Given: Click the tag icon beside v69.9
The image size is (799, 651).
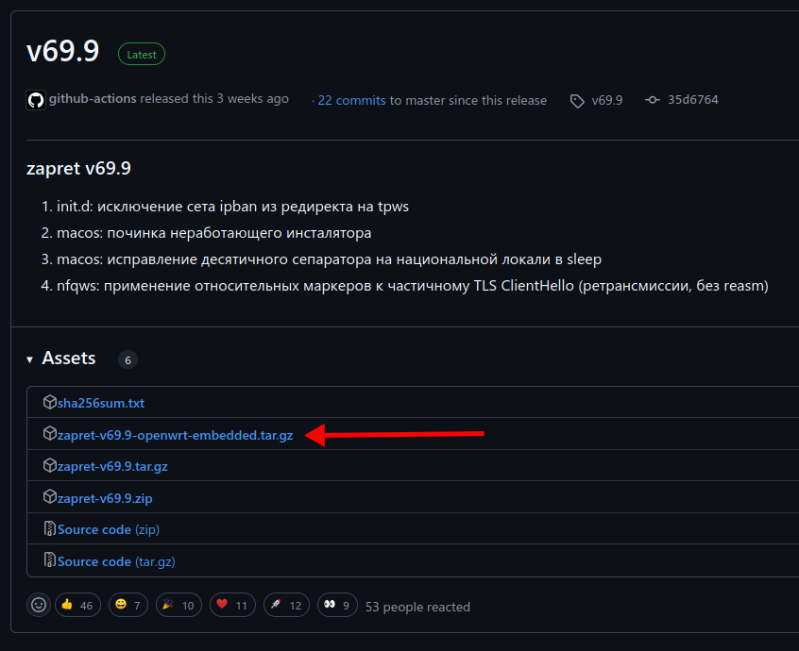Looking at the screenshot, I should [577, 101].
